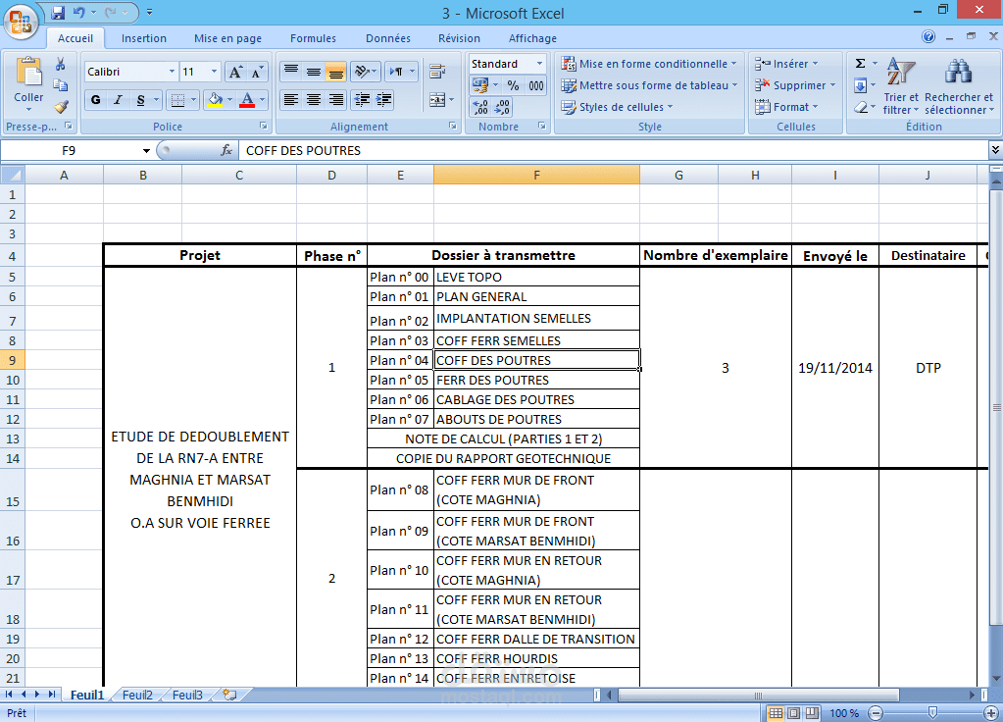Select the Format Painter brush icon
The width and height of the screenshot is (1003, 722).
pos(61,107)
